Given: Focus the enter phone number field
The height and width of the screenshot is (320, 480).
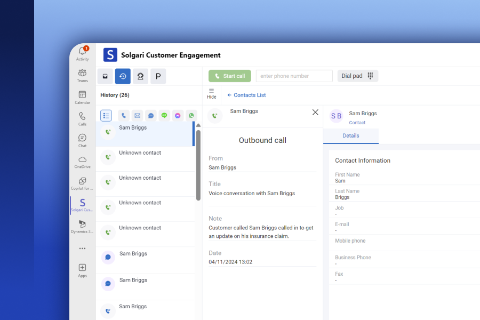Looking at the screenshot, I should point(294,76).
